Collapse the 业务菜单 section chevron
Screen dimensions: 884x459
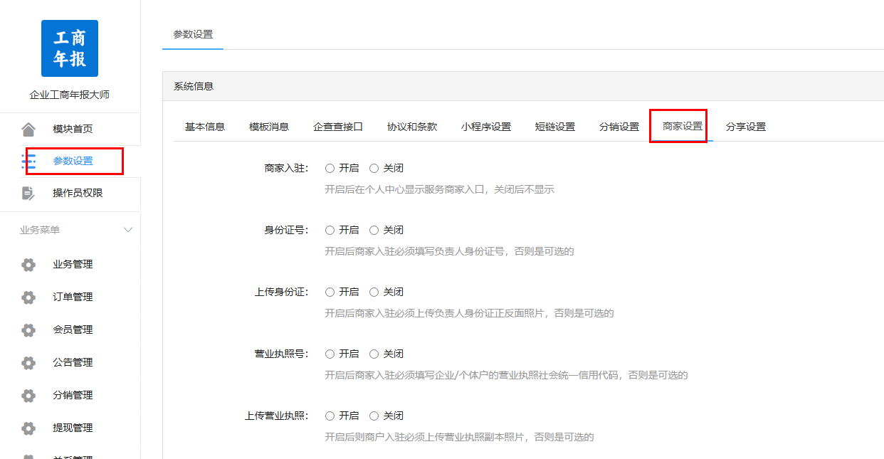pos(128,230)
